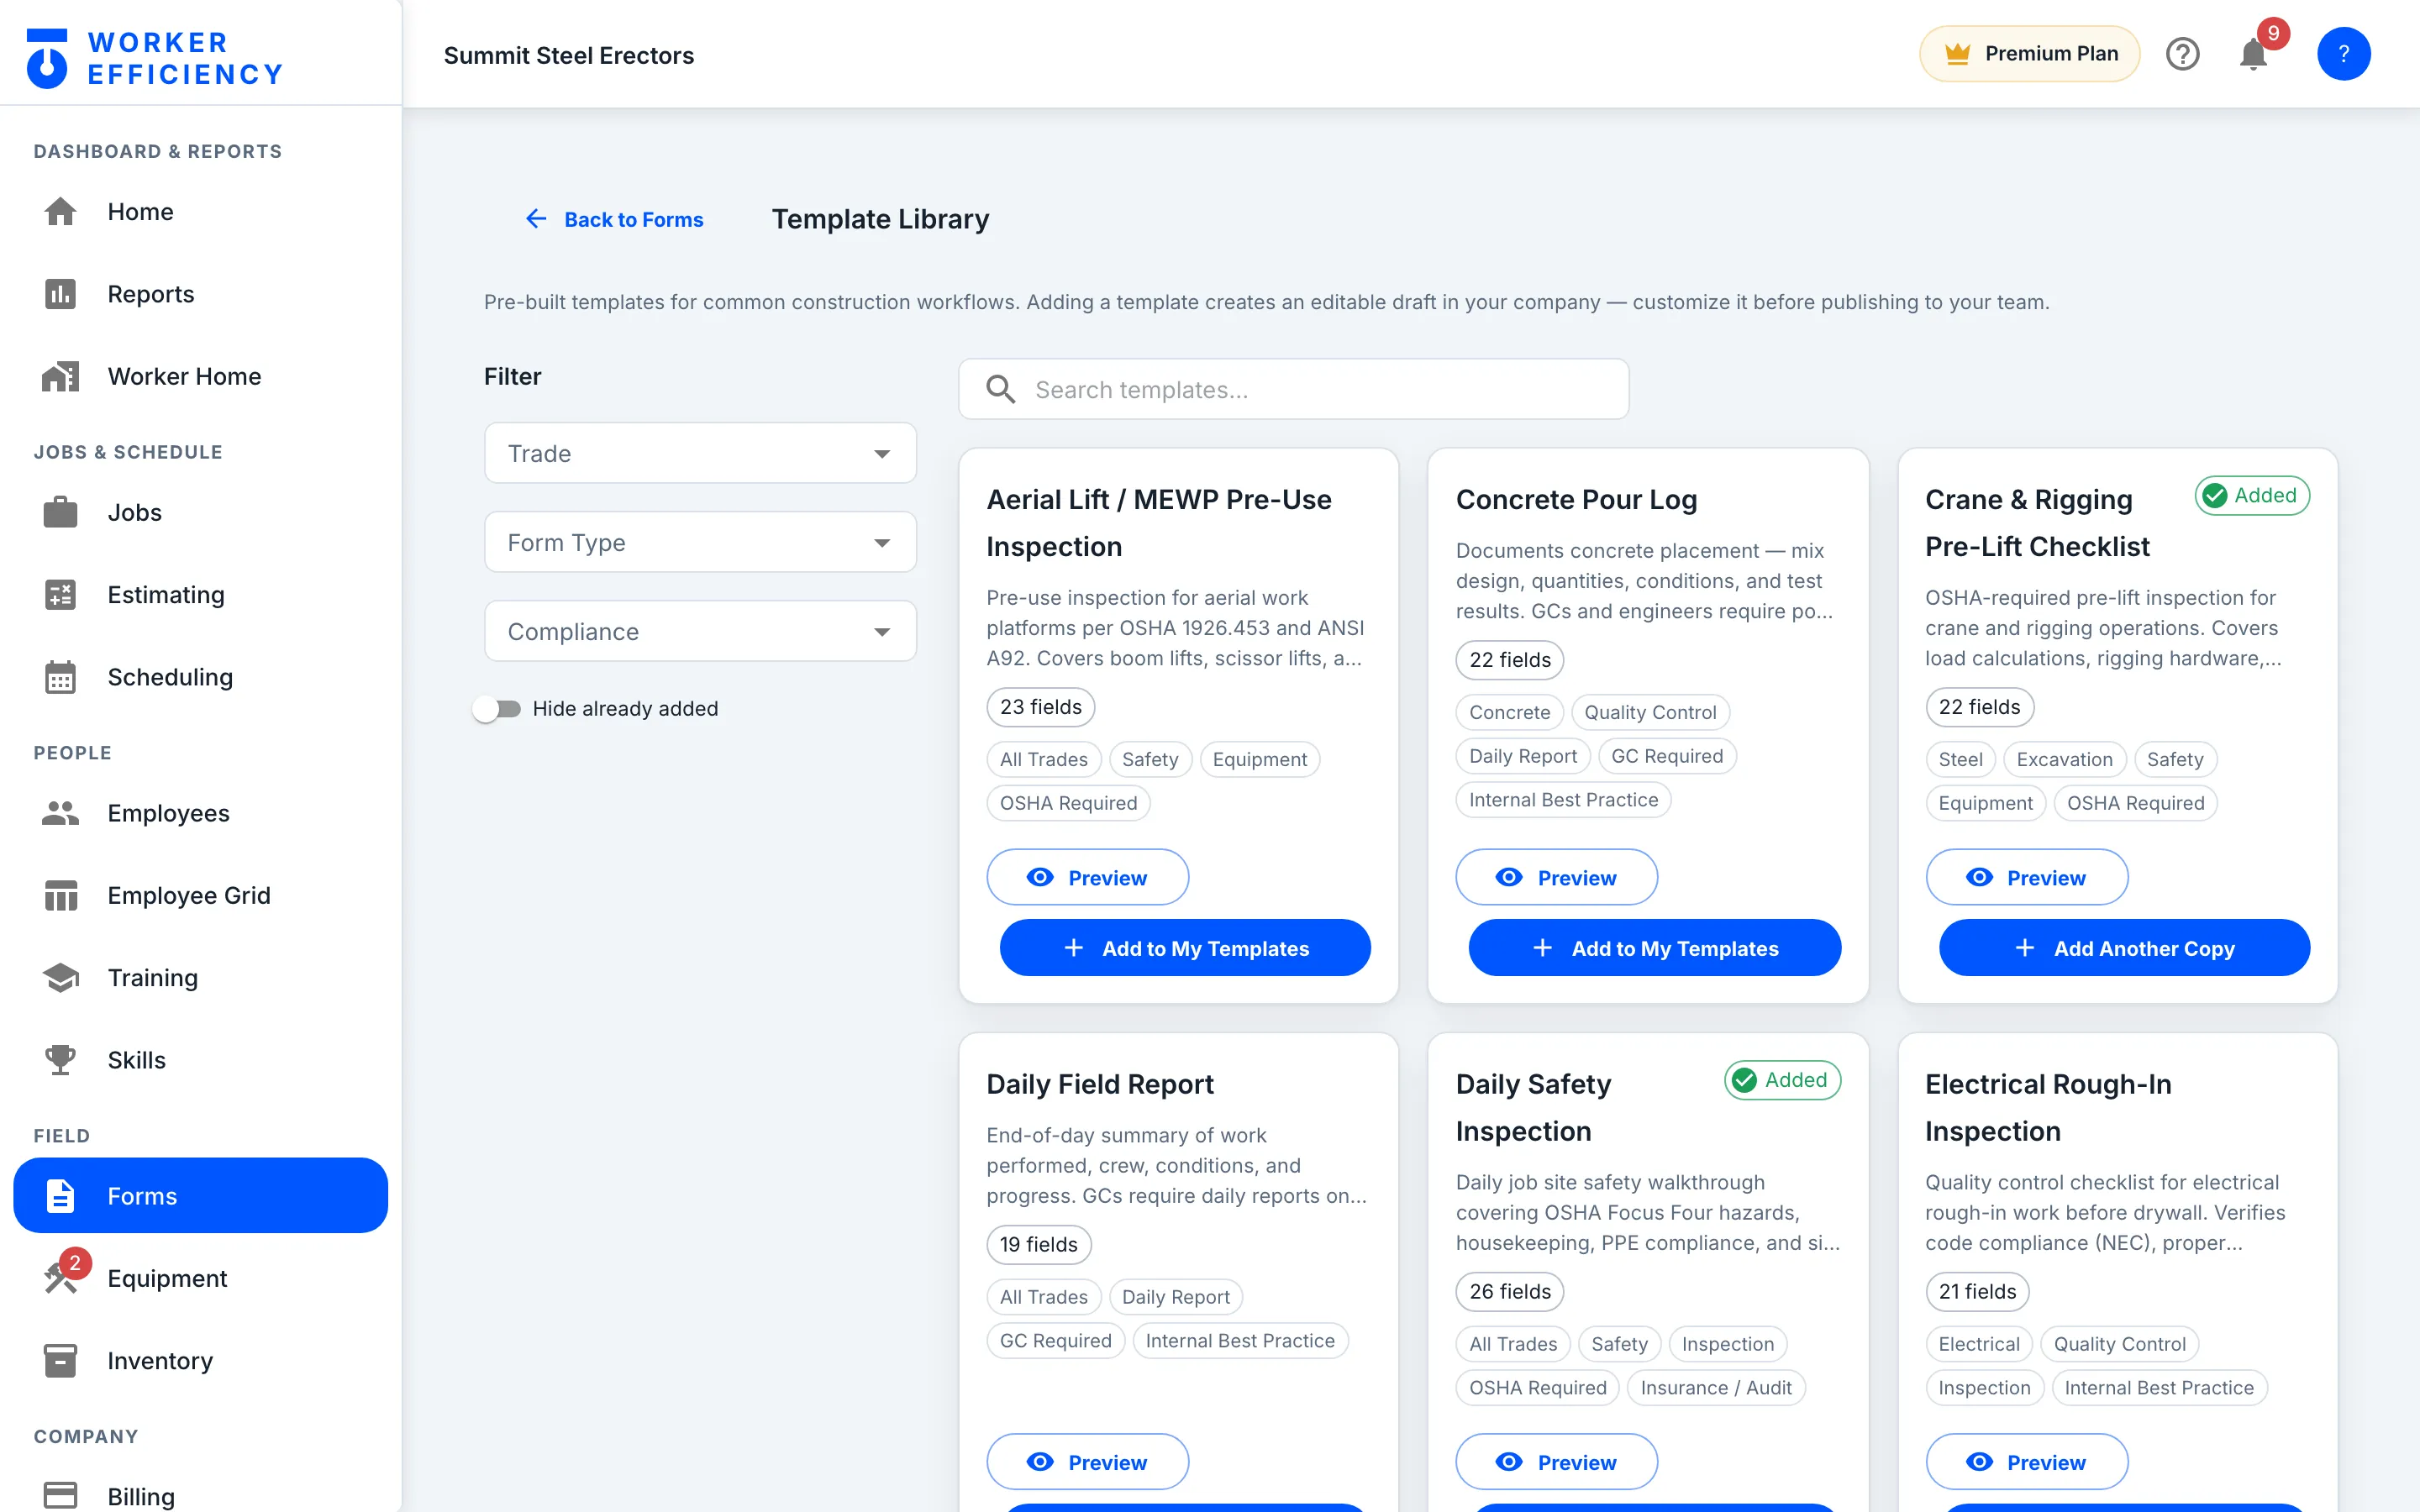Open the Compliance filter dropdown
This screenshot has width=2420, height=1512.
pyautogui.click(x=700, y=631)
